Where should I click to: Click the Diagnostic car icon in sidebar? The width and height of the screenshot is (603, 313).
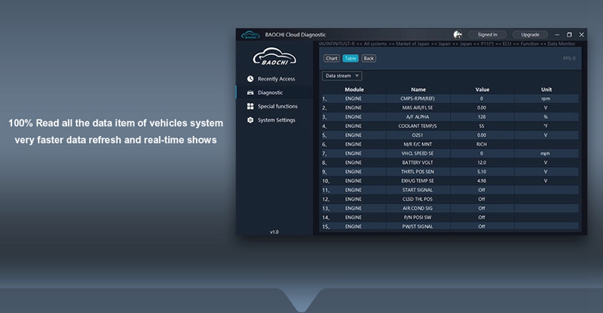(250, 93)
